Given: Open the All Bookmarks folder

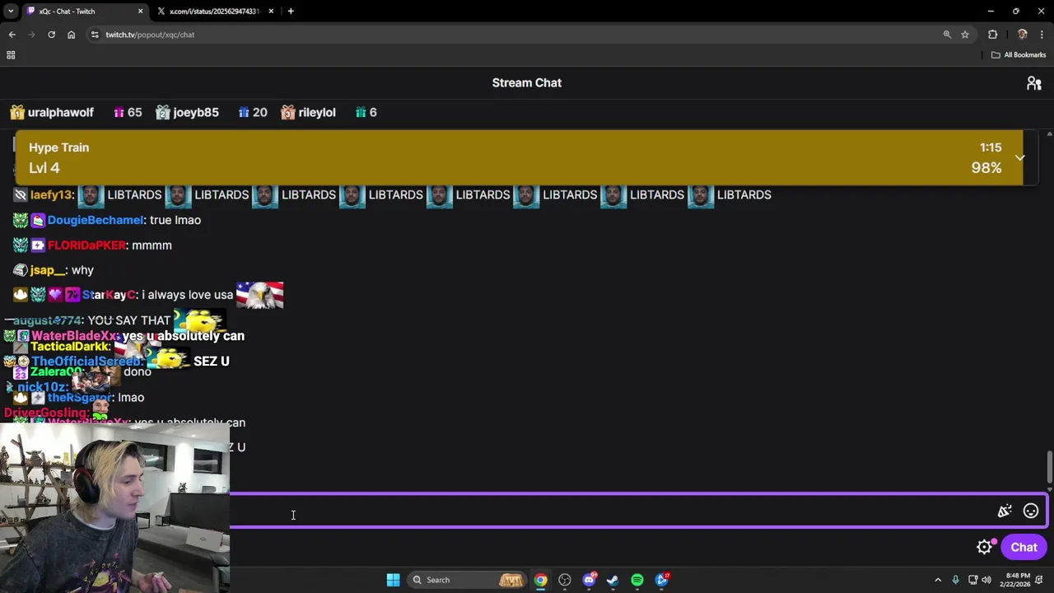Looking at the screenshot, I should pos(1019,55).
